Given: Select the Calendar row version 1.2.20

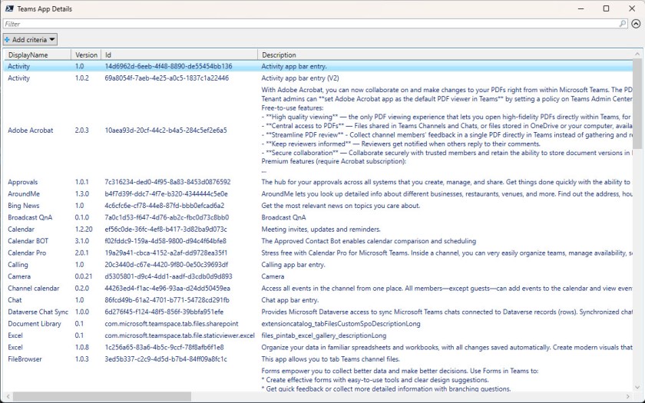Looking at the screenshot, I should click(318, 230).
